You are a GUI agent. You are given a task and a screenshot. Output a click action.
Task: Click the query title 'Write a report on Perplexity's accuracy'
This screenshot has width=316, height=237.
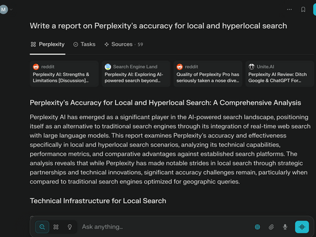(x=158, y=26)
